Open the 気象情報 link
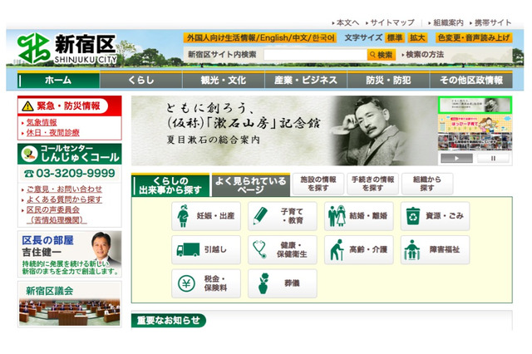 click(x=42, y=122)
